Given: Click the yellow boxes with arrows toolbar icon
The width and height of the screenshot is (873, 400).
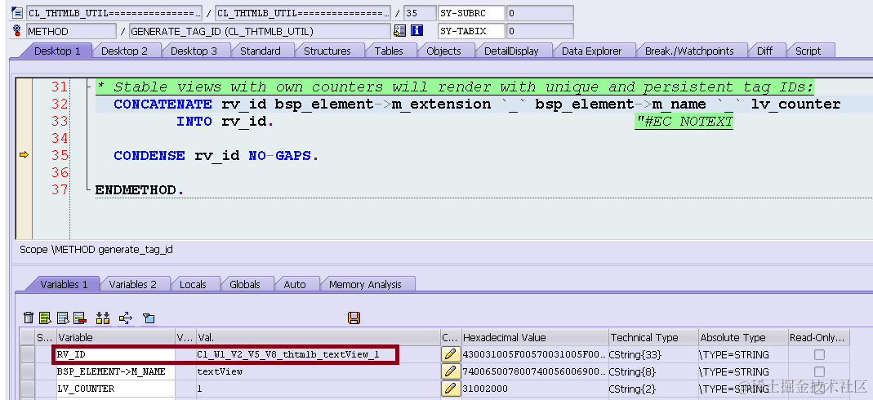Looking at the screenshot, I should point(102,318).
